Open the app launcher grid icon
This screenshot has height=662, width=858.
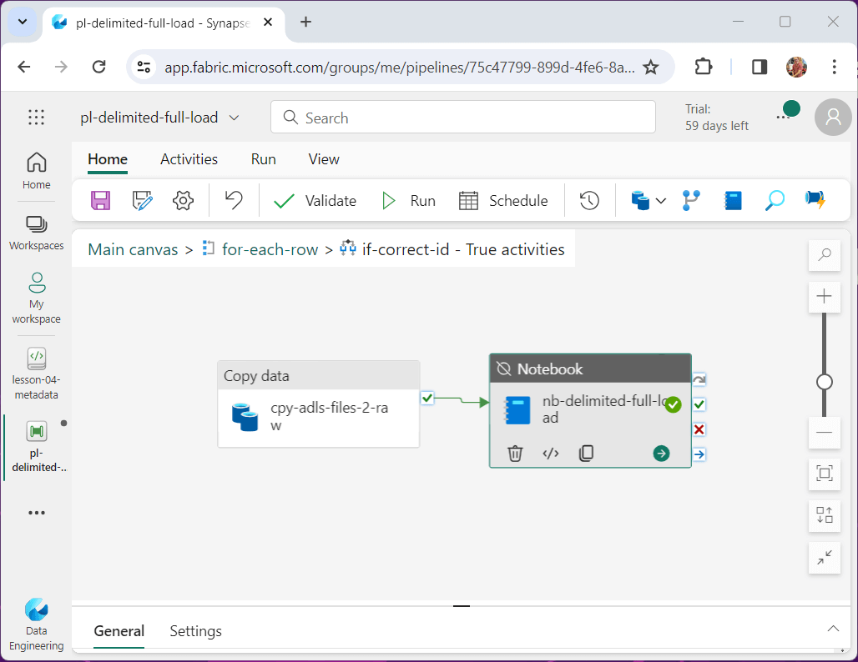[x=36, y=117]
